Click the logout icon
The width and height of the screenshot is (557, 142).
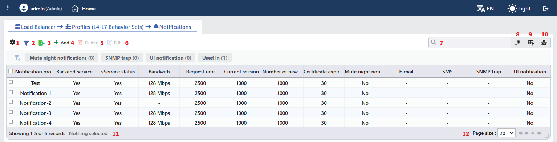[545, 8]
